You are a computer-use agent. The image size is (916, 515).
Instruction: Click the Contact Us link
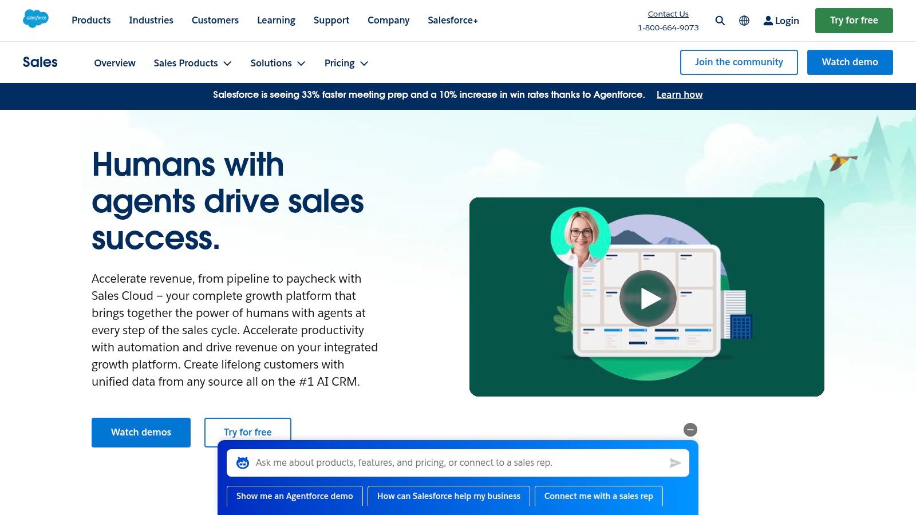[668, 14]
